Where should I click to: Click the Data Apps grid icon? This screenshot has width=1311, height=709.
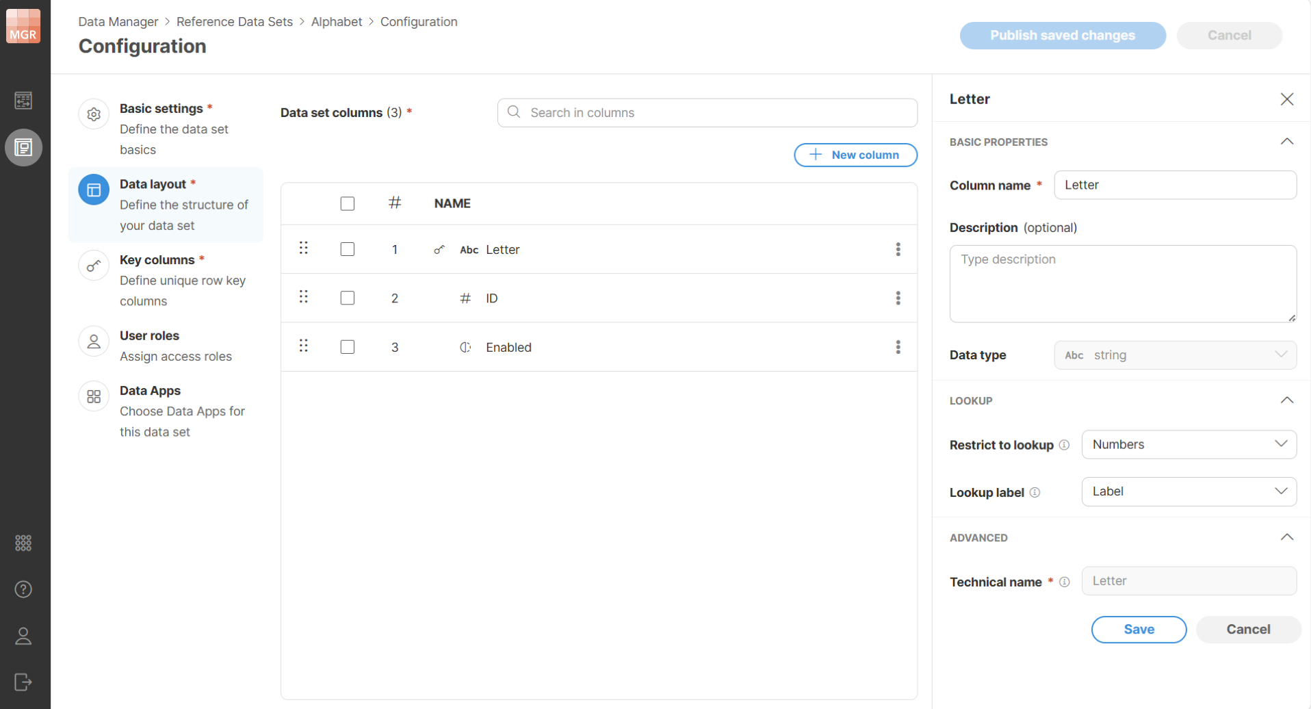click(94, 396)
